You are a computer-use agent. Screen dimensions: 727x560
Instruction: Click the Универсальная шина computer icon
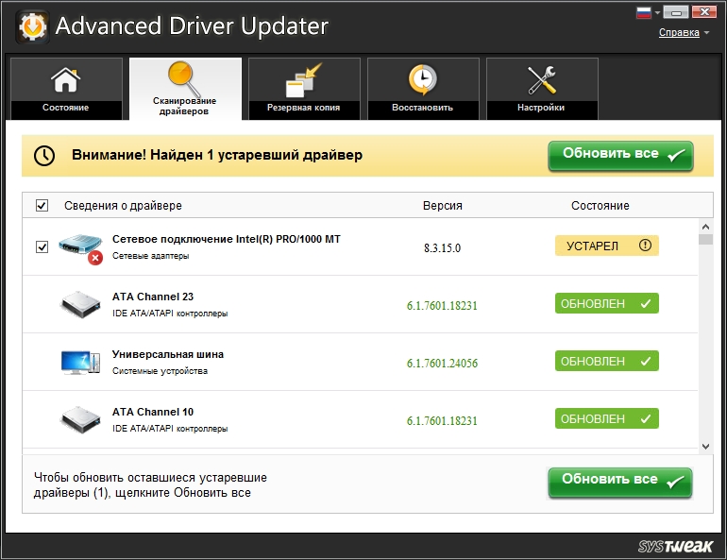tap(81, 362)
